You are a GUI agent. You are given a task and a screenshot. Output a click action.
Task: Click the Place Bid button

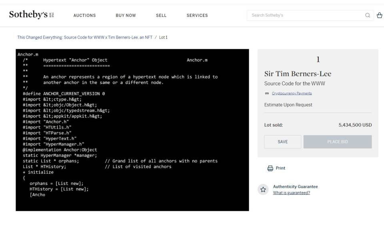(338, 141)
